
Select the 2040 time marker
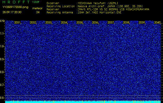[x=157, y=22]
